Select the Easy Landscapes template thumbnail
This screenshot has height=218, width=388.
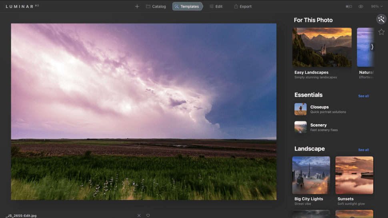coord(322,47)
